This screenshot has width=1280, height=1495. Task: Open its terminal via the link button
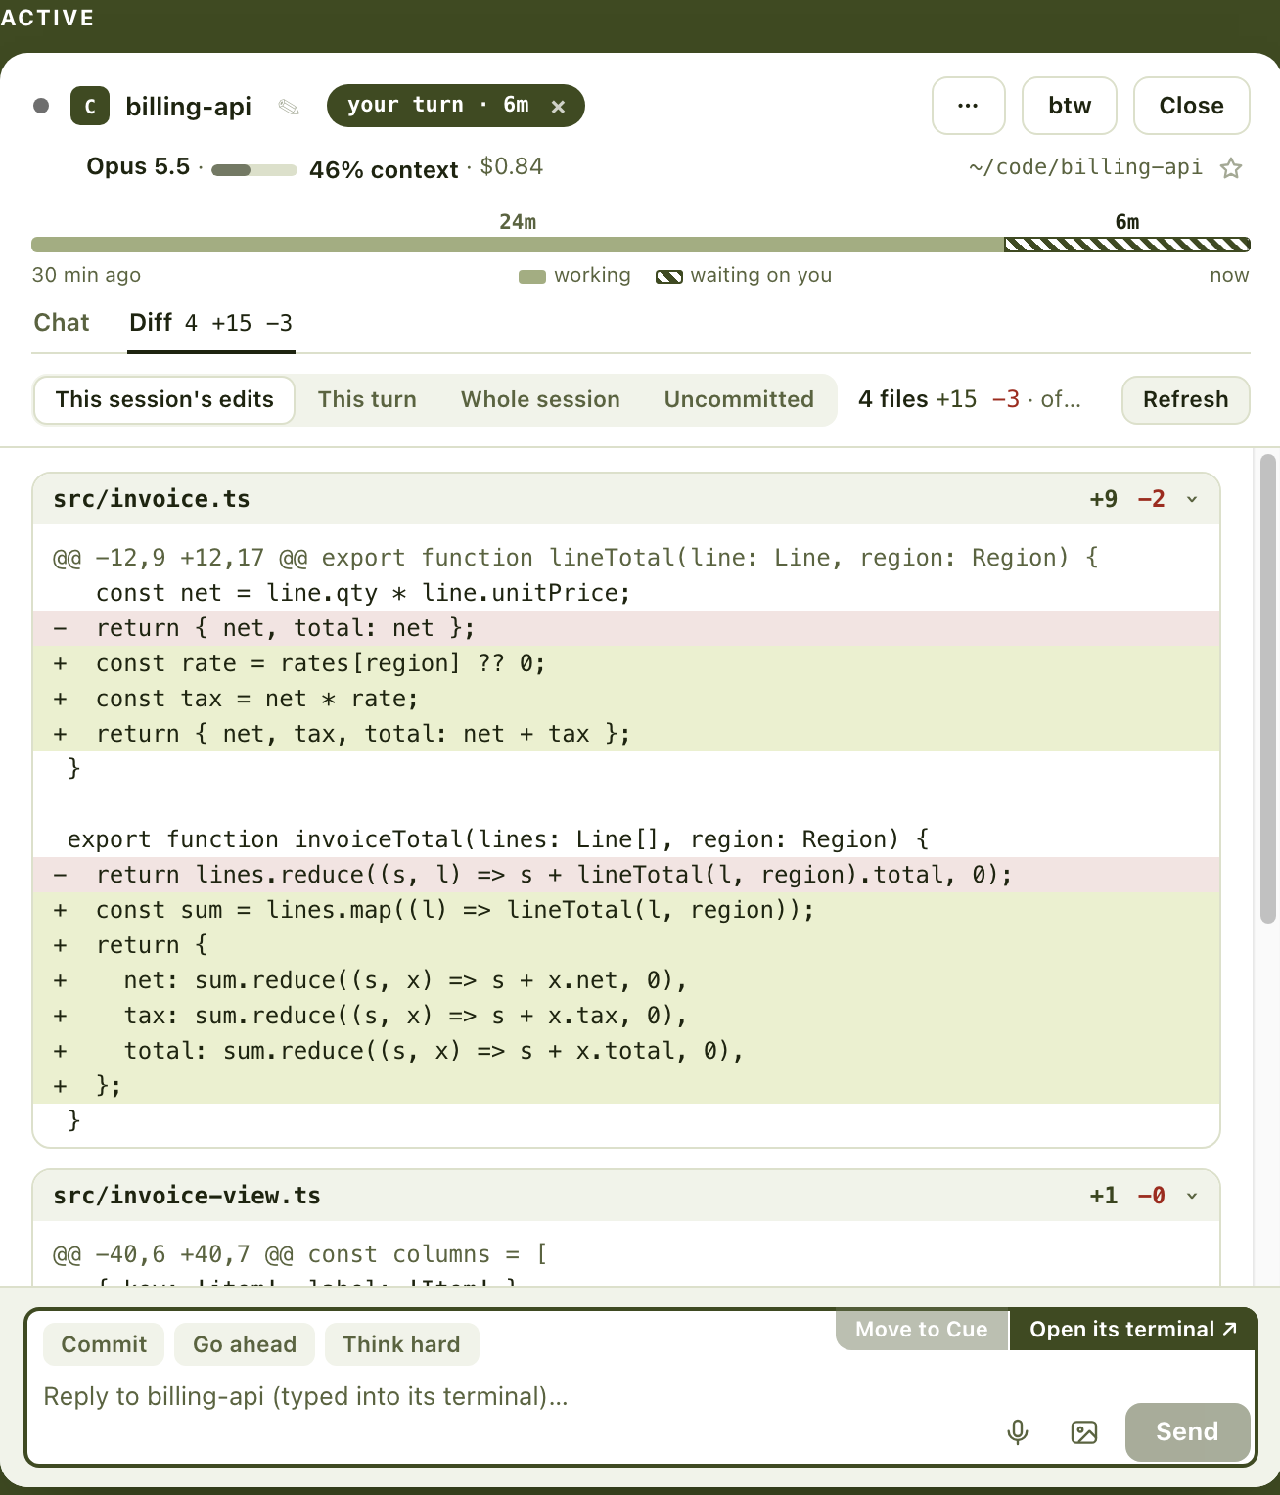click(x=1133, y=1330)
